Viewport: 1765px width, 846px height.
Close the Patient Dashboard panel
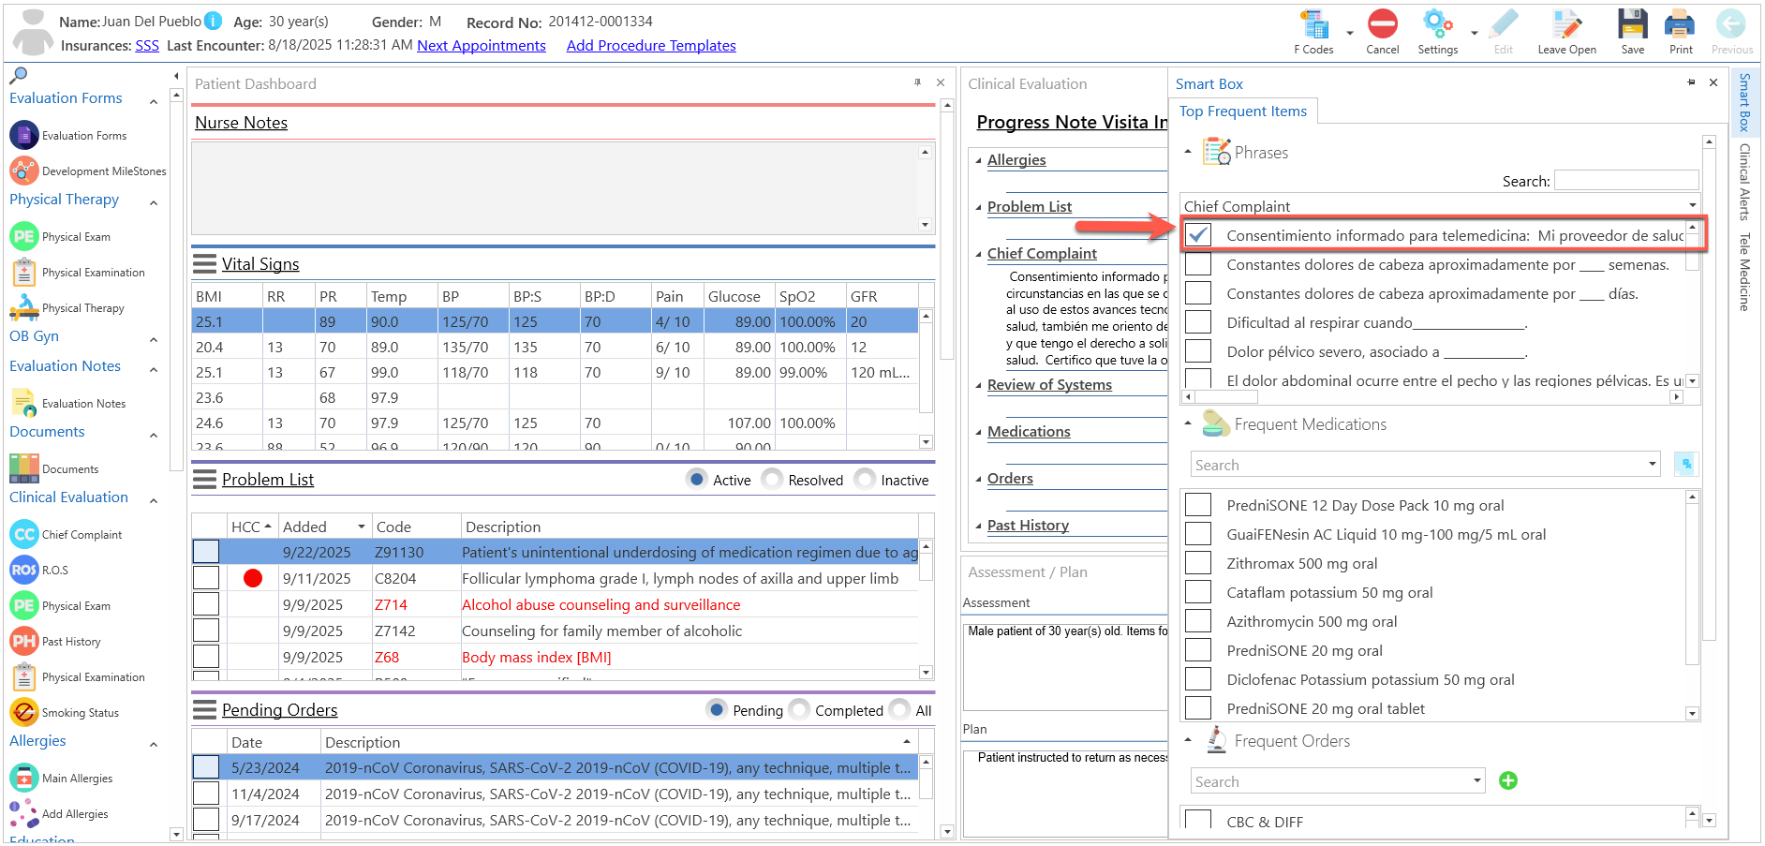click(941, 82)
